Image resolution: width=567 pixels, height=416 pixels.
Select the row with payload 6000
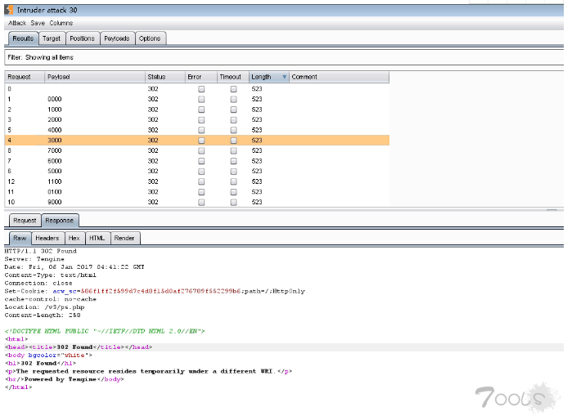[197, 161]
